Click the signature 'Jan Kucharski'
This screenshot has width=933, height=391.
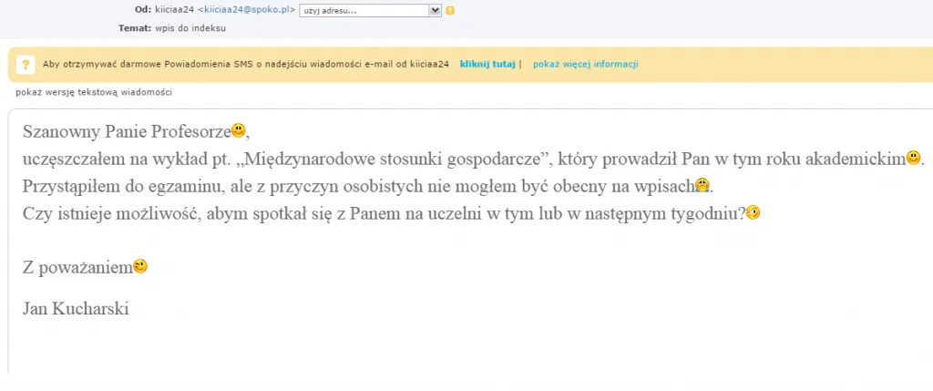tap(76, 309)
